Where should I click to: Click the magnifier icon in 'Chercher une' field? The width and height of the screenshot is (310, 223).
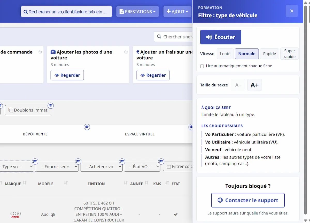coord(159,37)
